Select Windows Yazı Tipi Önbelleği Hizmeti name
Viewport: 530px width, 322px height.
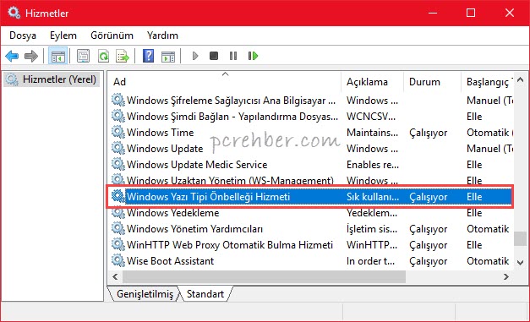tap(208, 197)
